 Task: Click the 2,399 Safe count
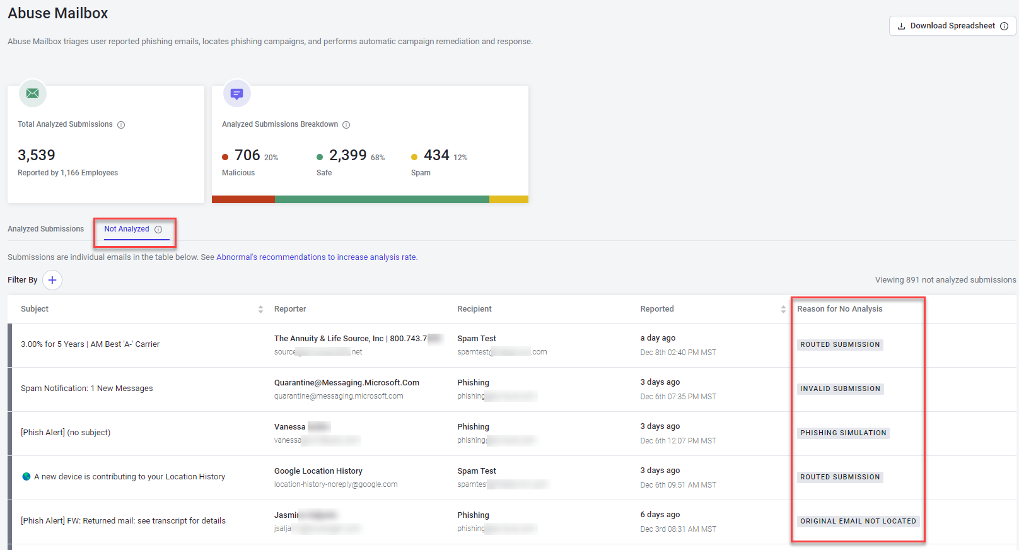(x=347, y=155)
